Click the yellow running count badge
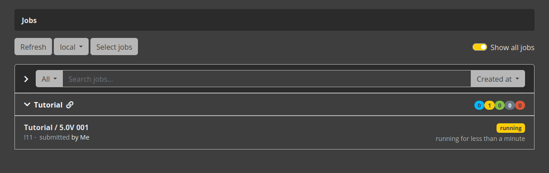The height and width of the screenshot is (173, 549). (x=489, y=105)
